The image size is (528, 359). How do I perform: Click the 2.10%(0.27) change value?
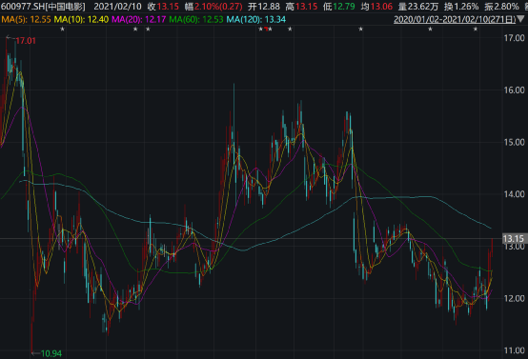(218, 7)
